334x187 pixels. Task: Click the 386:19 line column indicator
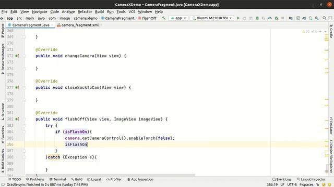coord(272,185)
